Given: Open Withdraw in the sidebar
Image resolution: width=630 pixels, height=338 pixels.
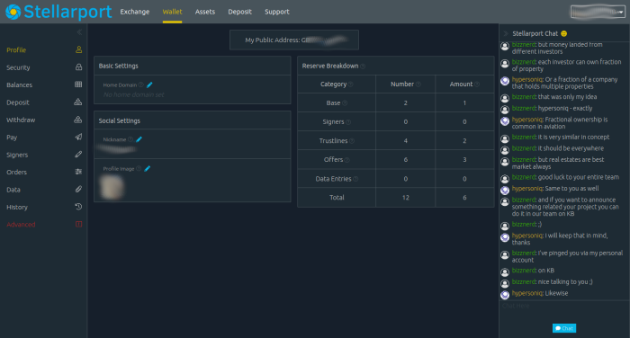Looking at the screenshot, I should [x=21, y=120].
